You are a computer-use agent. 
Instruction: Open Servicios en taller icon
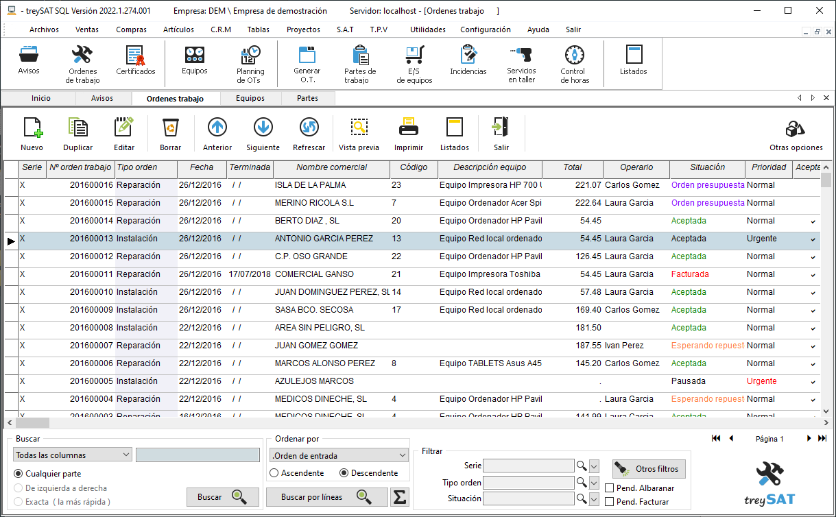pos(521,64)
